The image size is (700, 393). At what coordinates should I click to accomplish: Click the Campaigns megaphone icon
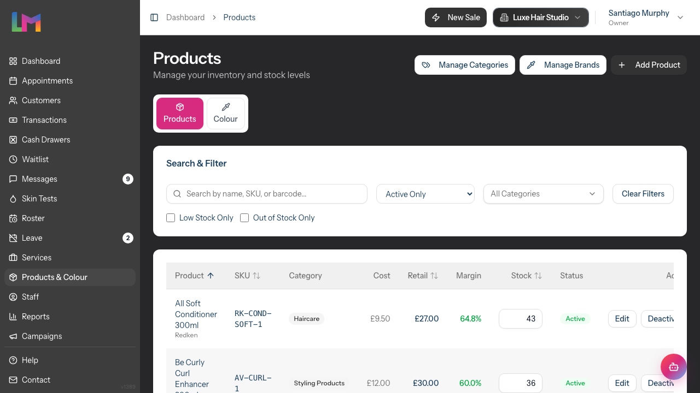click(x=13, y=336)
